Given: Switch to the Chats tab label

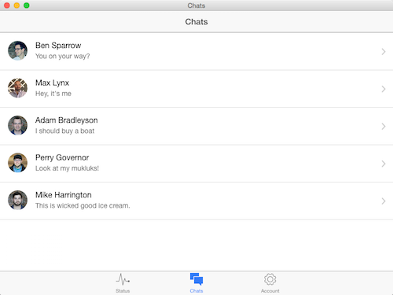Looking at the screenshot, I should pyautogui.click(x=196, y=291).
